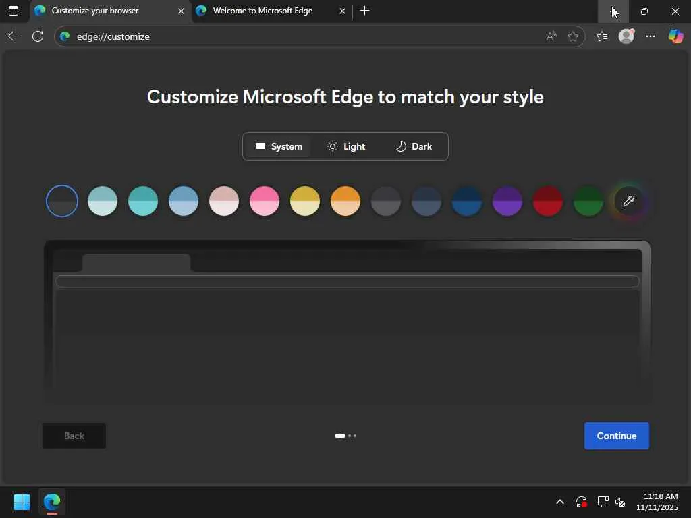Choose the orange color swatch
Viewport: 691px width, 518px height.
click(345, 201)
